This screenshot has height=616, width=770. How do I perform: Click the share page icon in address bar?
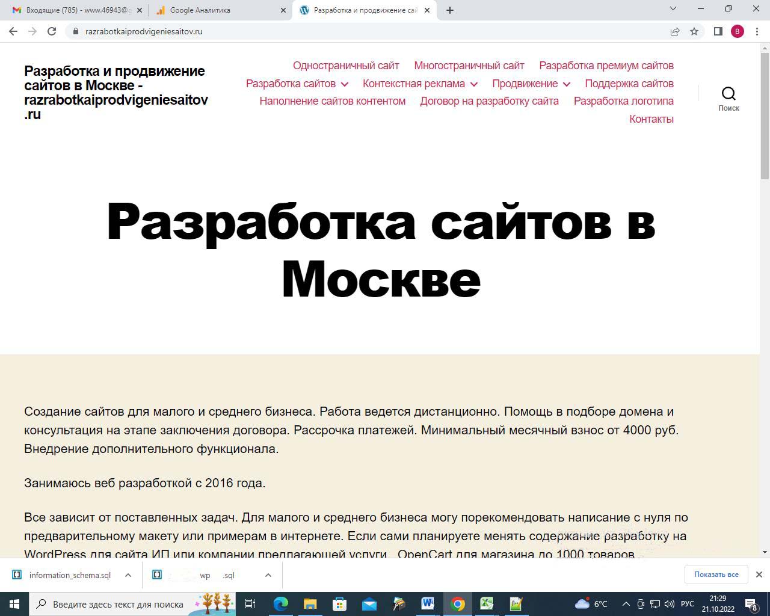(x=675, y=31)
